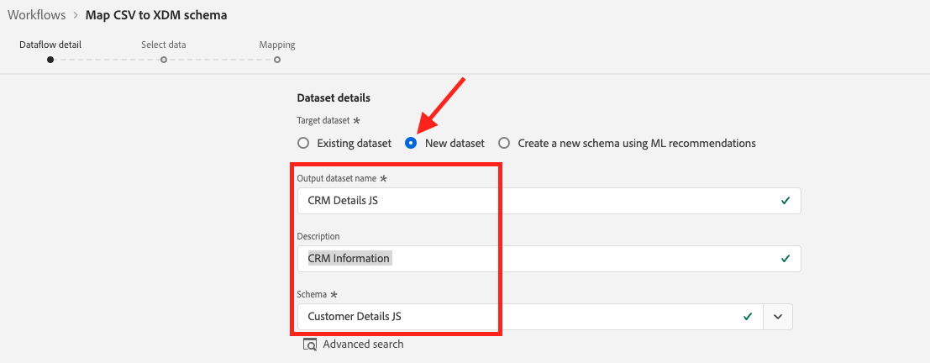This screenshot has height=363, width=930.
Task: Click the Advanced search magnifier icon
Action: click(310, 345)
